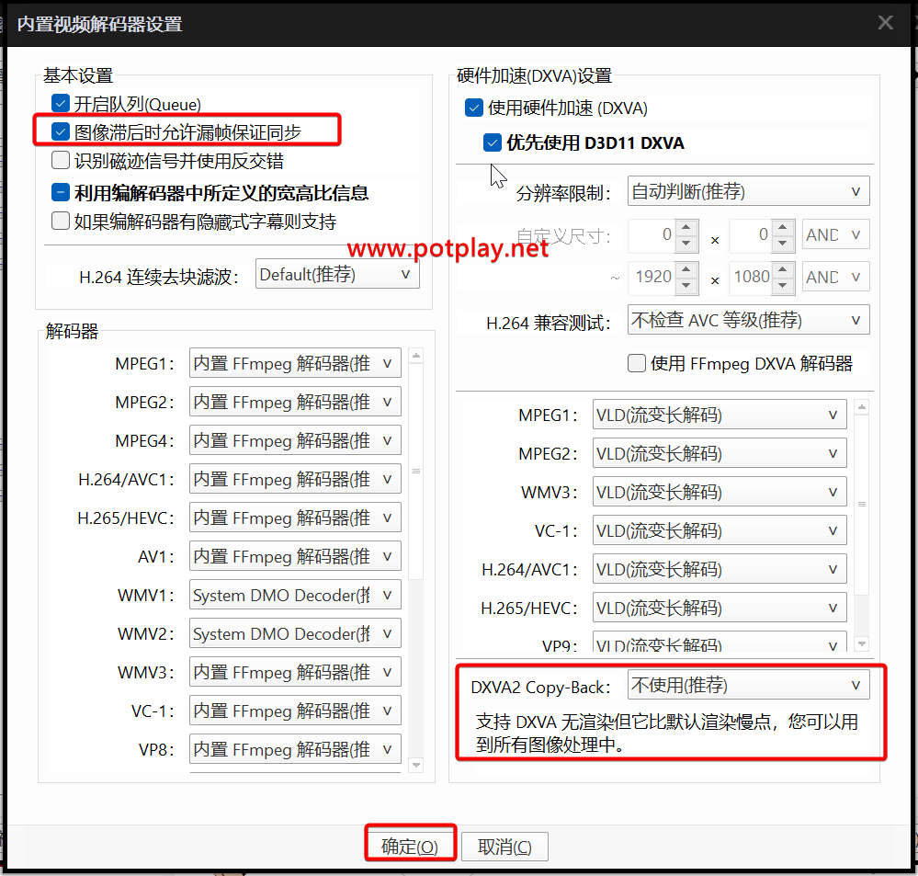
Task: Open H.264 兼容测试 dropdown
Action: coord(748,320)
